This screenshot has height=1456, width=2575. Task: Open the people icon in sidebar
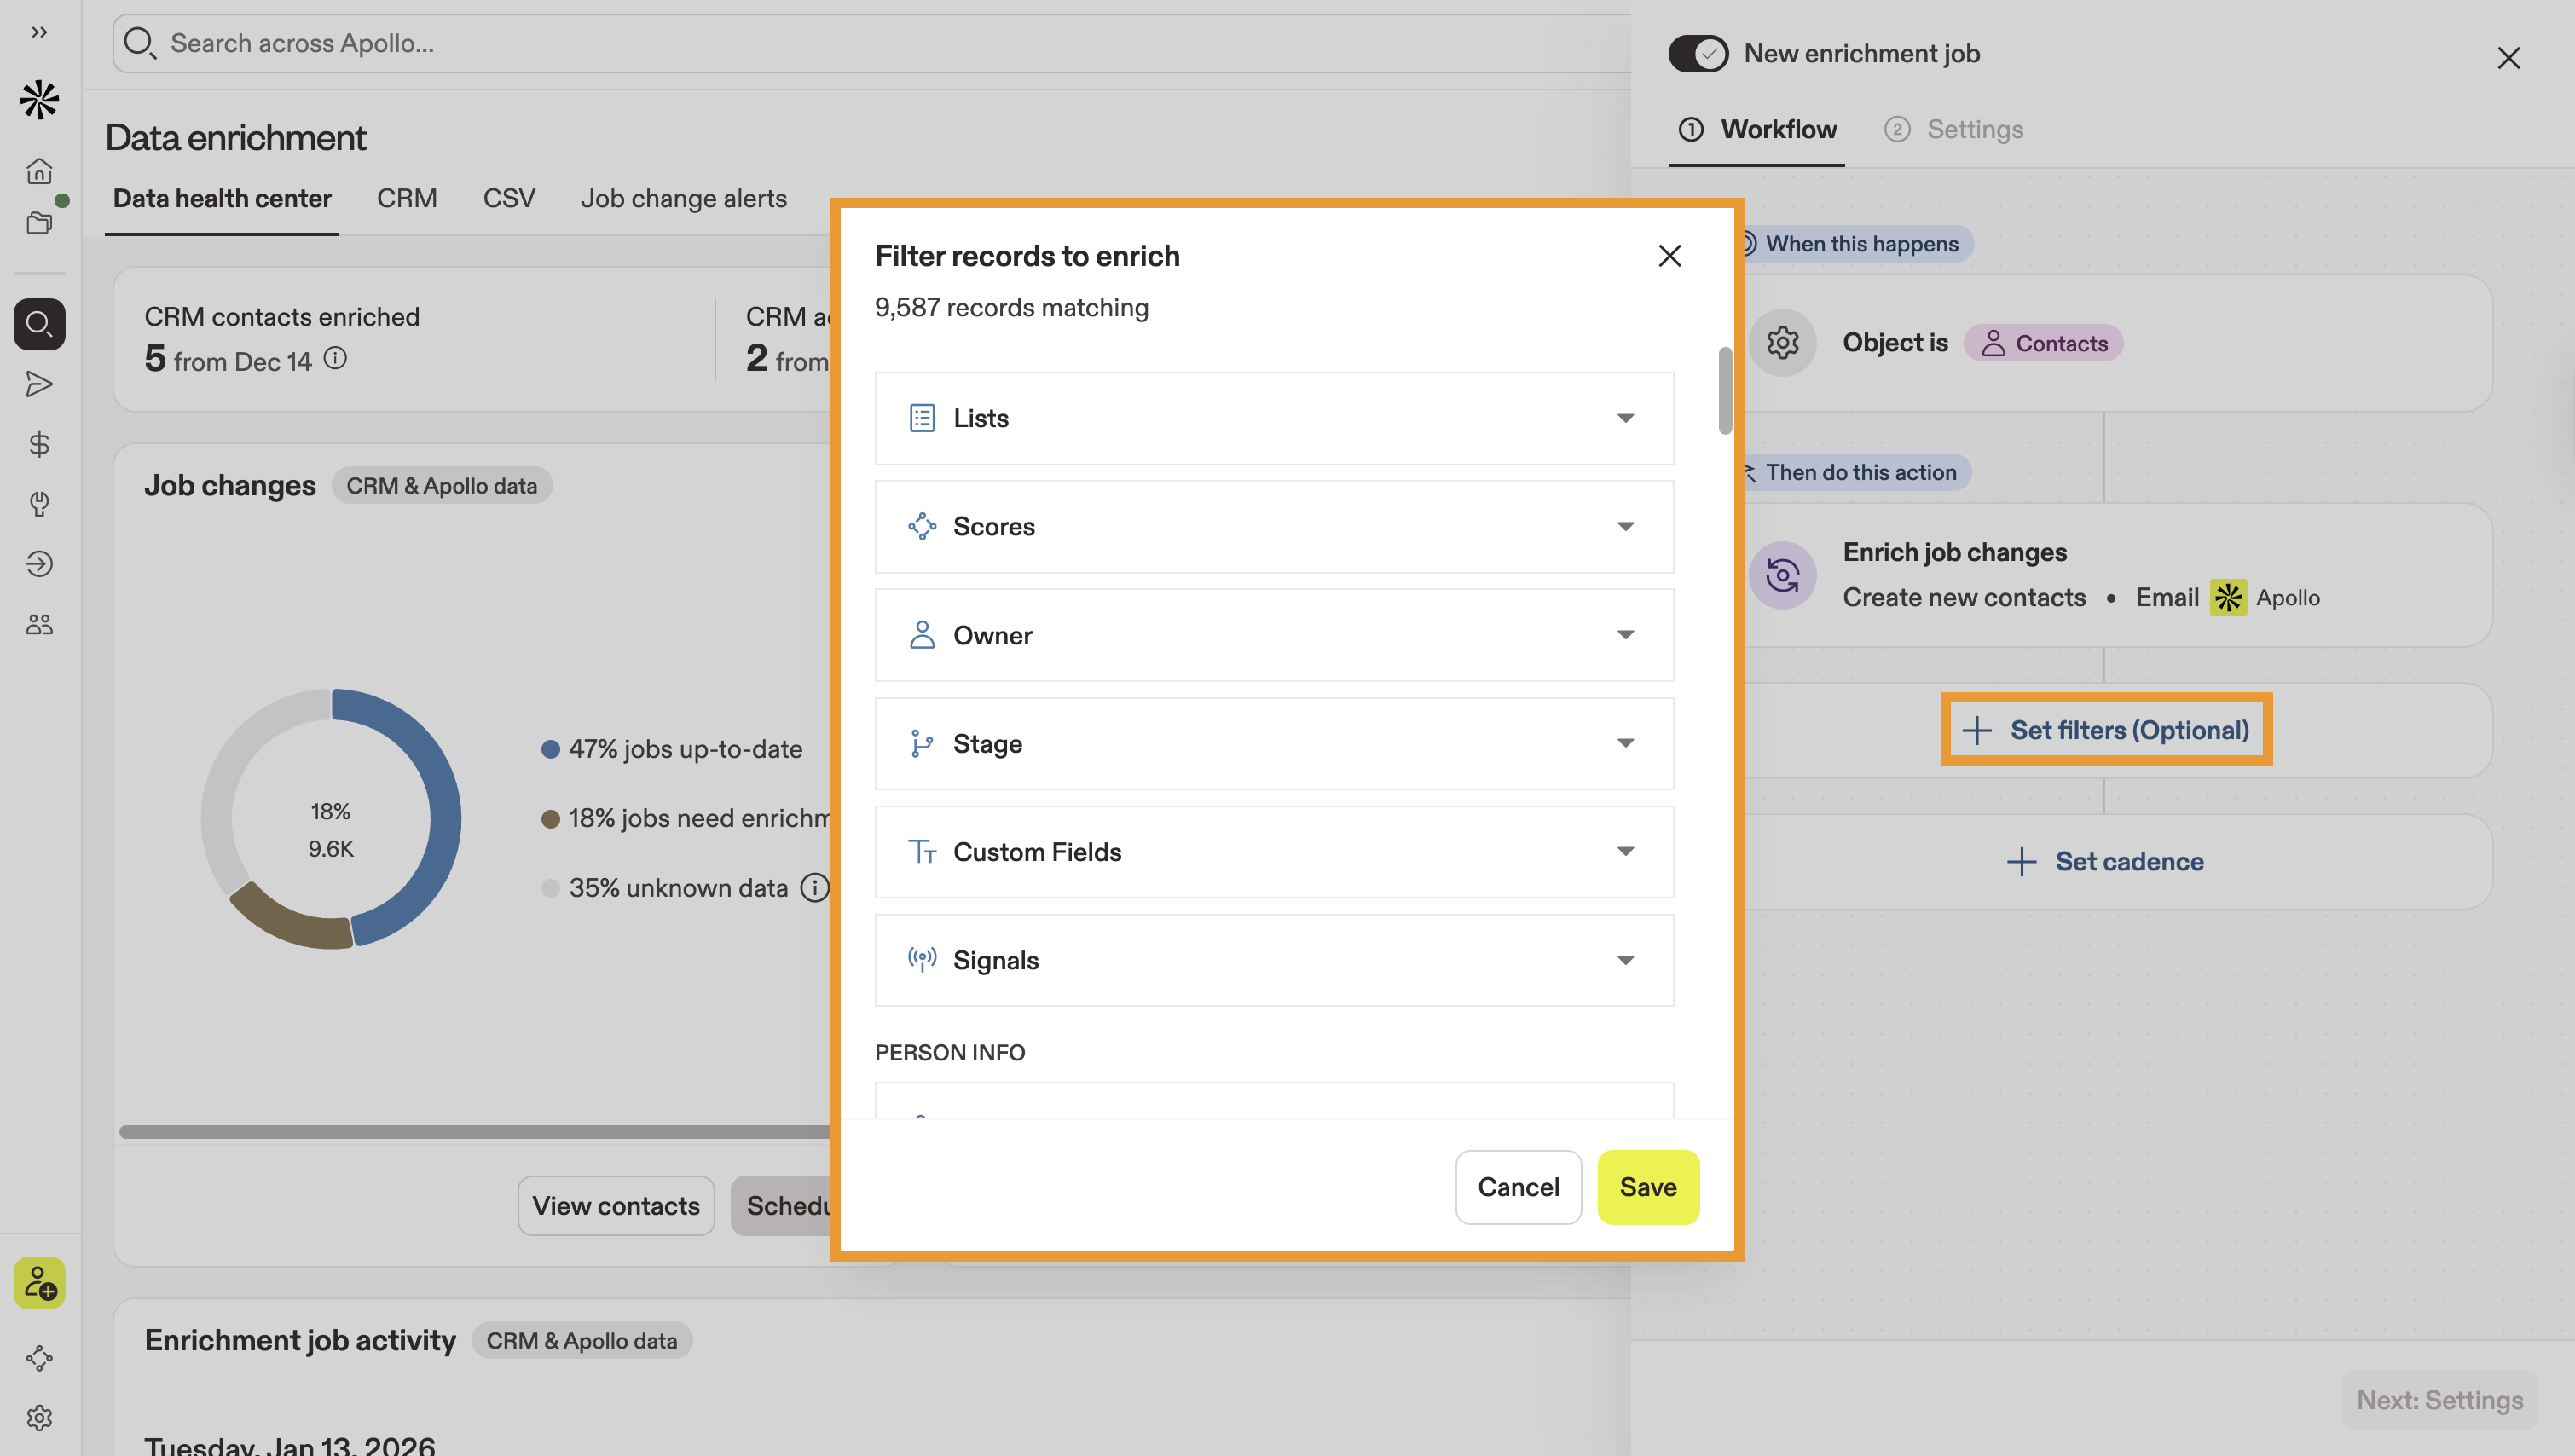[x=39, y=625]
